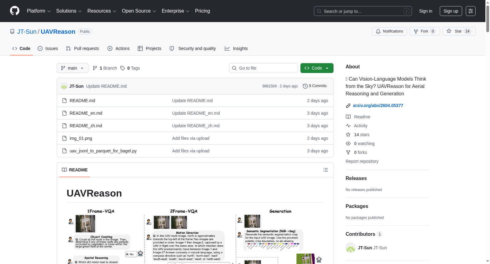Open the latest commit message Update README.md
Viewport: 490px width, 264px height.
[106, 86]
